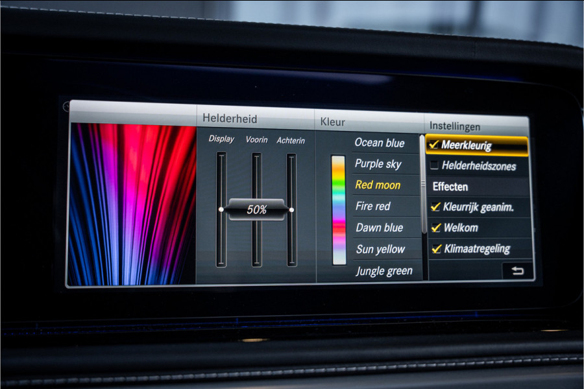584x389 pixels.
Task: Enable the Meerkleurig checkbox
Action: coord(434,145)
